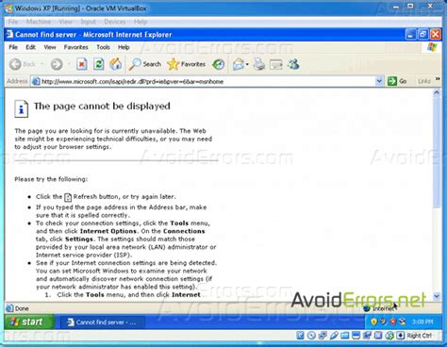447x347 pixels.
Task: Open the Mail button dropdown arrow
Action: pos(247,64)
